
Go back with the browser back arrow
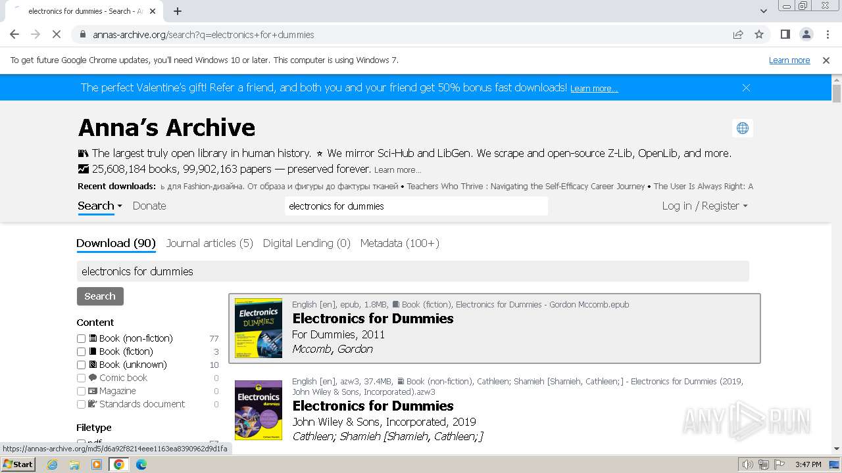click(14, 34)
